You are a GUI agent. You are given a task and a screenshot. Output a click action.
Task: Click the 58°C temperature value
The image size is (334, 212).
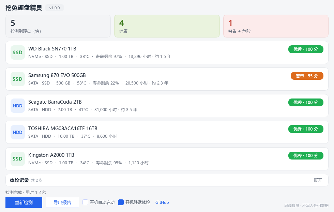click(x=81, y=83)
